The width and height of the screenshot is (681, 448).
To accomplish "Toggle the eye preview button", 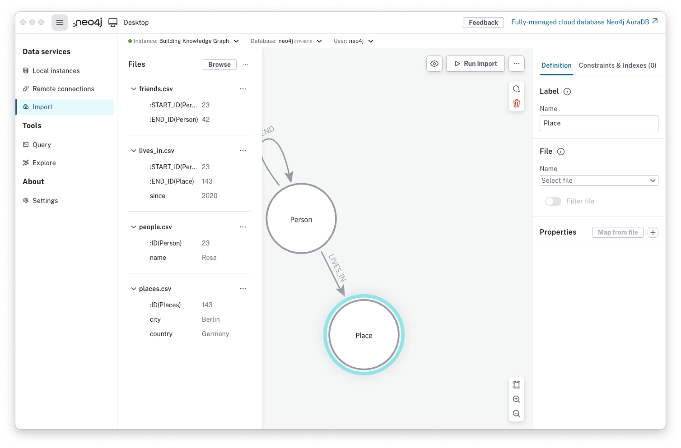I will [x=434, y=64].
